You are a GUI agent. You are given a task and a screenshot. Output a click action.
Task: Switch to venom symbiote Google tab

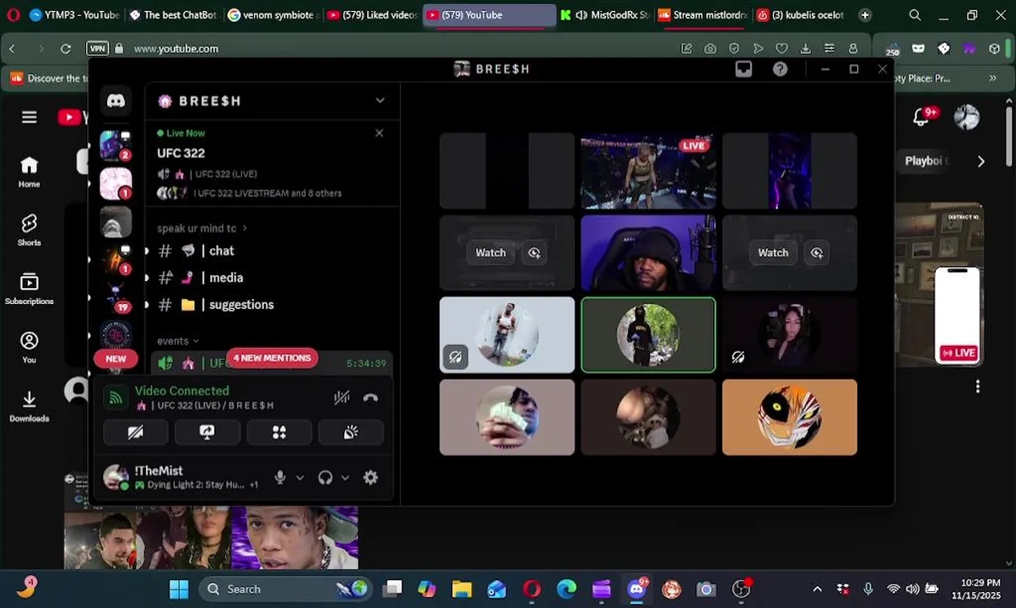click(x=273, y=14)
